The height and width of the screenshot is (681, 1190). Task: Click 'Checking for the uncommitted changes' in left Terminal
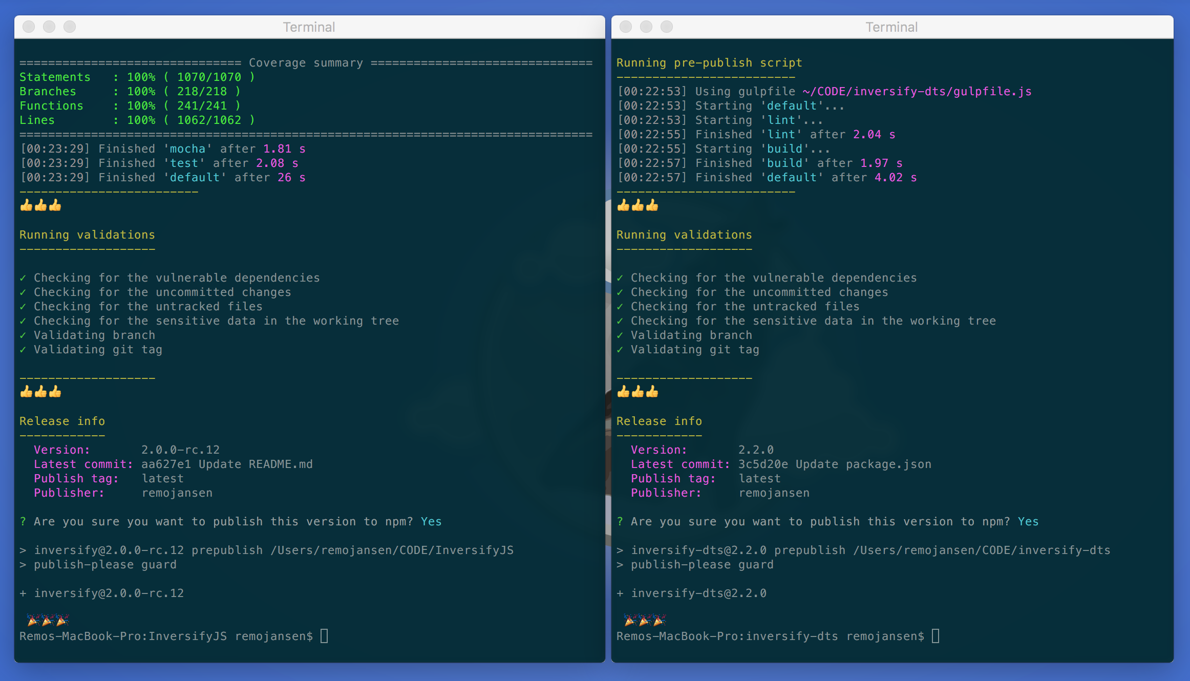[x=155, y=292]
